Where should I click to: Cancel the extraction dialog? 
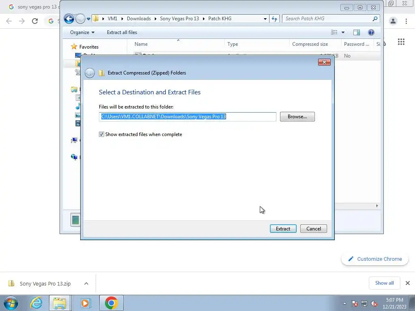[x=313, y=229]
